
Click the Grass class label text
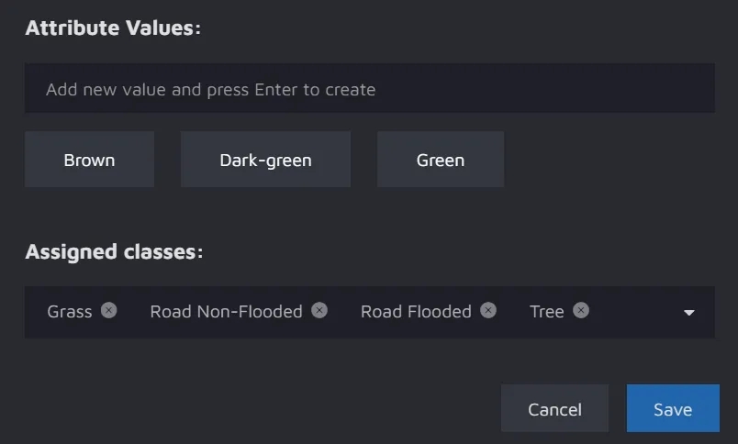point(70,312)
